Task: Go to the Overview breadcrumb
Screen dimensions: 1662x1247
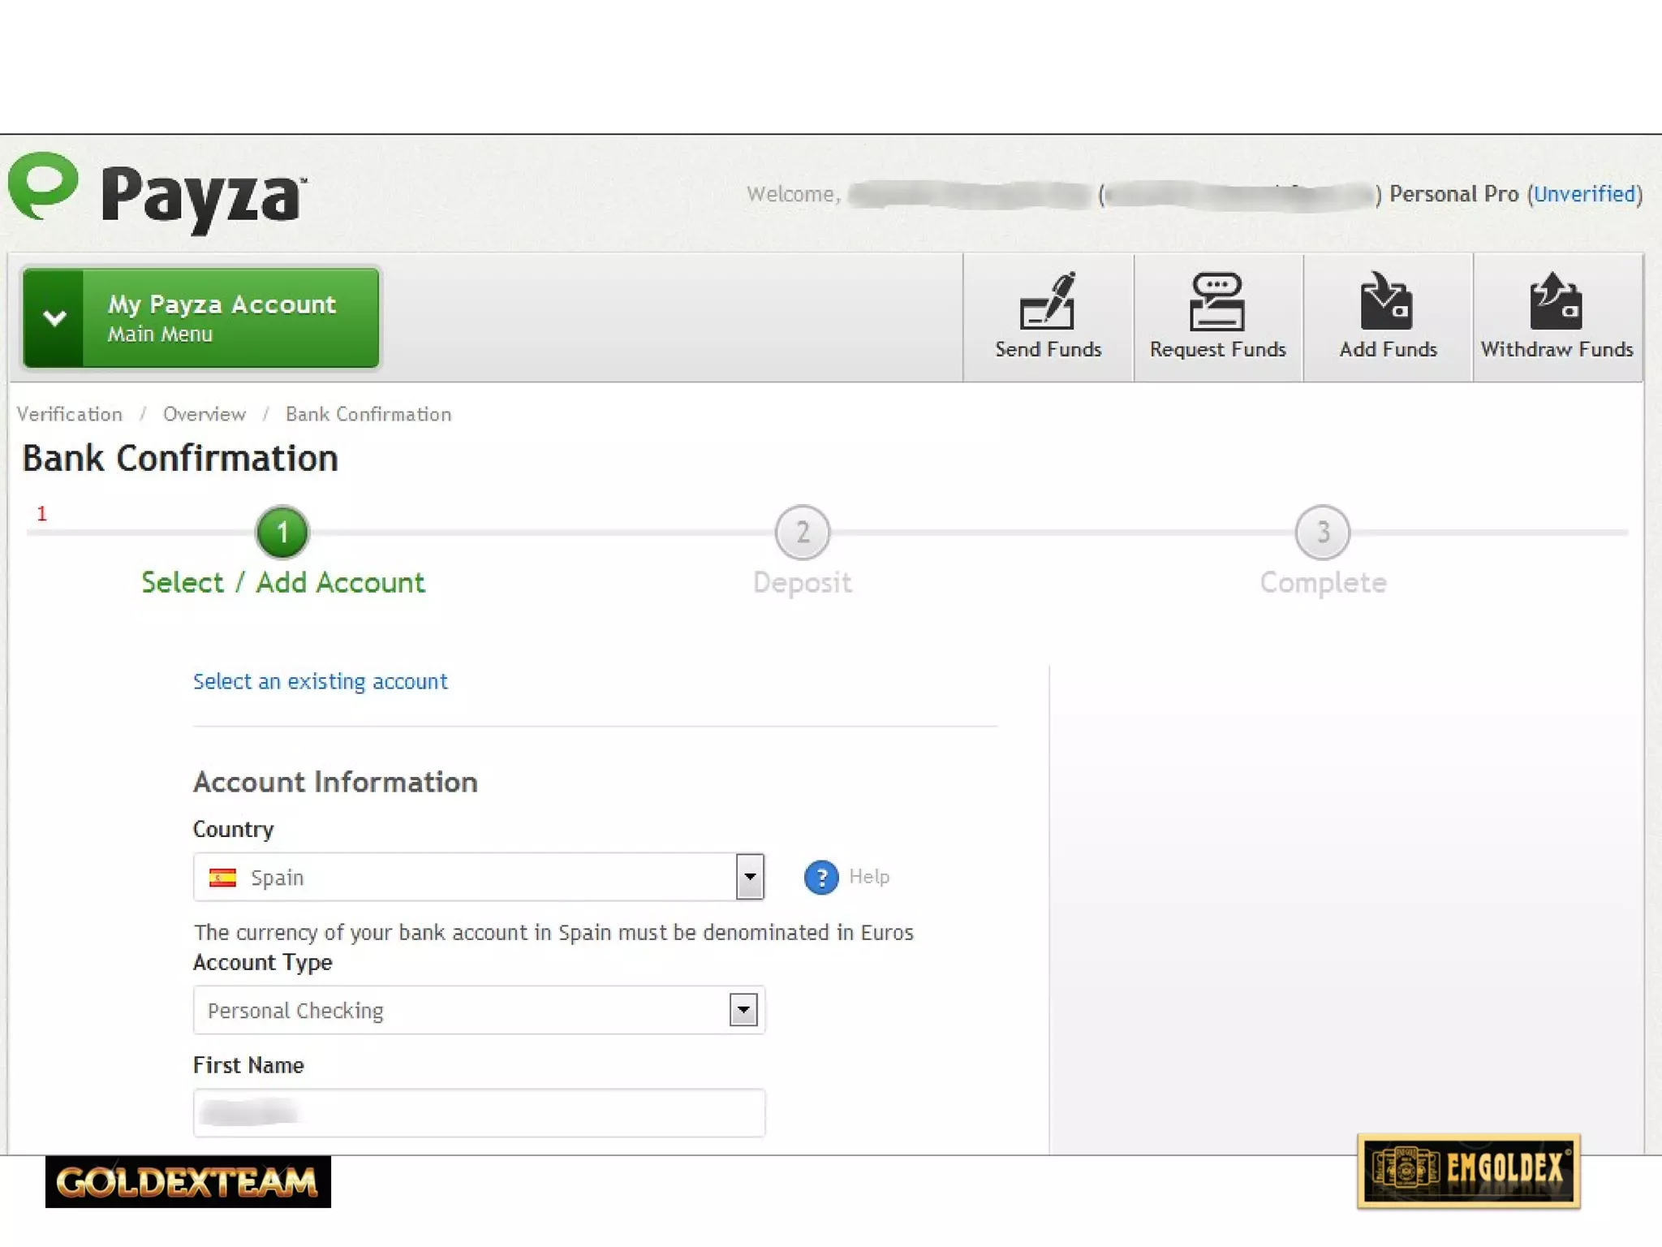Action: tap(204, 414)
